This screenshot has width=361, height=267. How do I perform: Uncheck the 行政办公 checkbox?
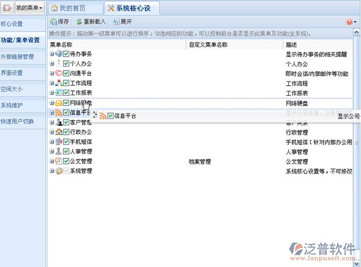coord(66,132)
